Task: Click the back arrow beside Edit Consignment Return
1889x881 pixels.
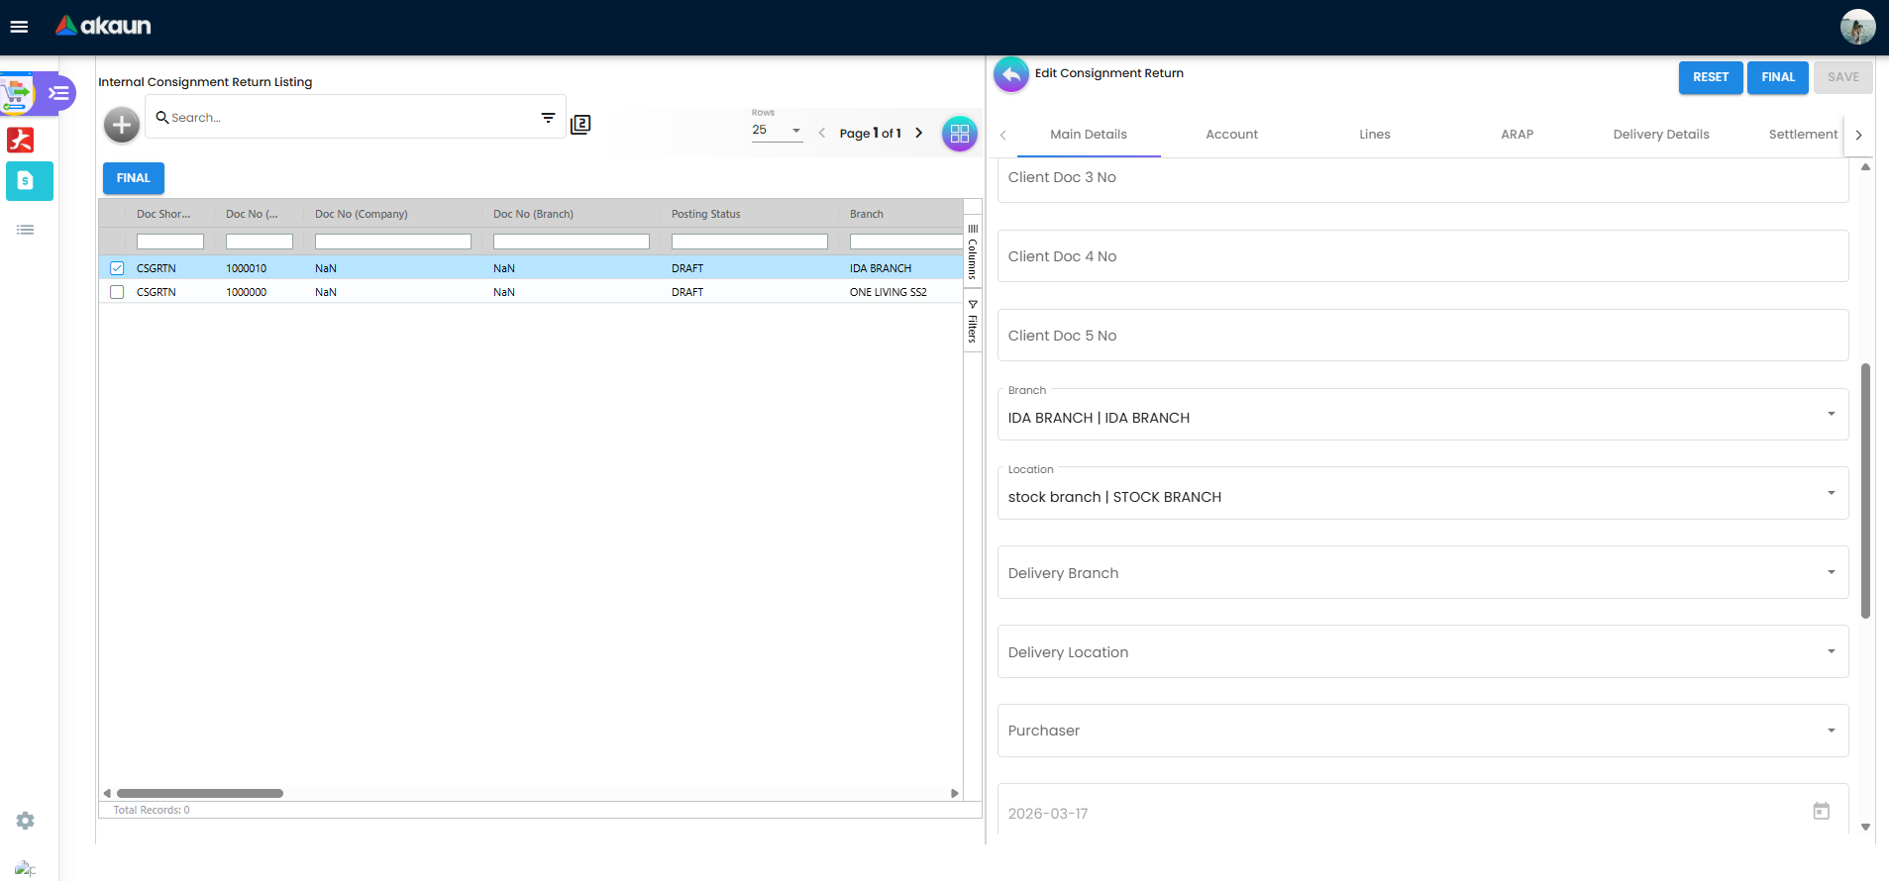Action: [1011, 74]
